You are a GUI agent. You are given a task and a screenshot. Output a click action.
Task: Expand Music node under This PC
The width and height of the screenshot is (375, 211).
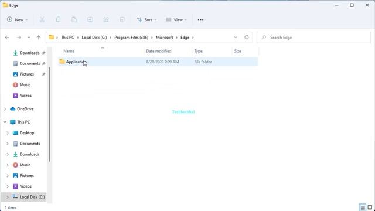point(8,165)
